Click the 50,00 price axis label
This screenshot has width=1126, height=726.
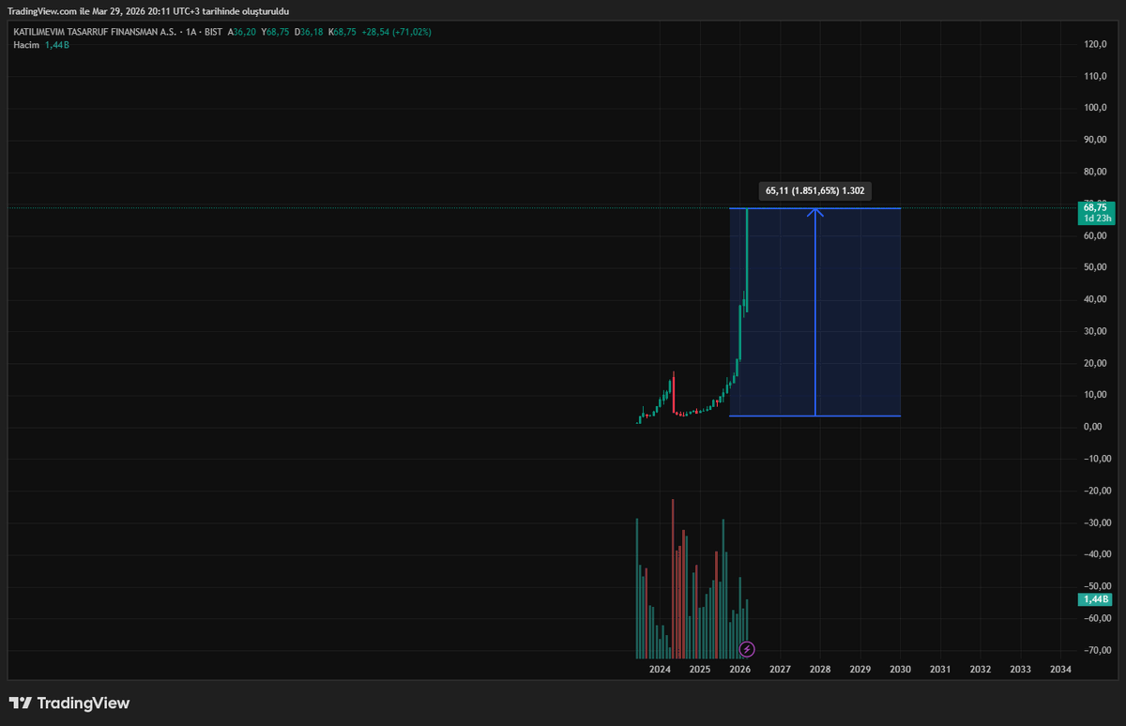point(1096,267)
